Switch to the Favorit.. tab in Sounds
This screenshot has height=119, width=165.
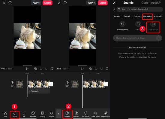127,16
